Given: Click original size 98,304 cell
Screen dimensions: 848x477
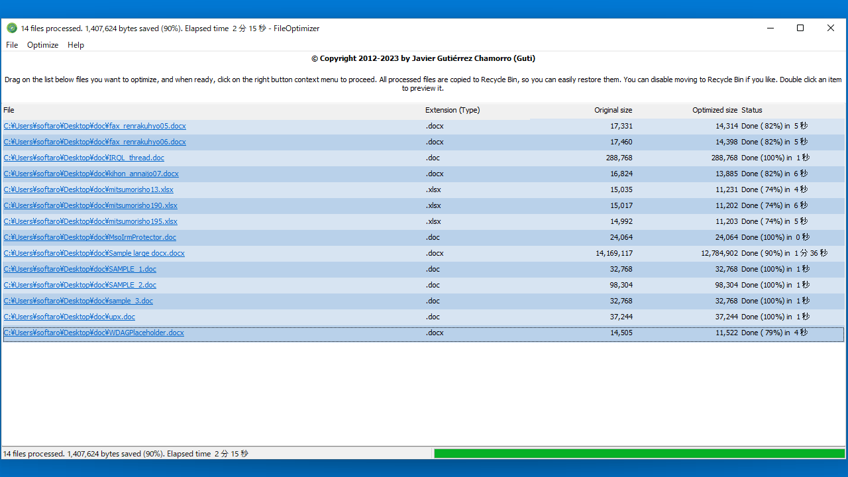Looking at the screenshot, I should pyautogui.click(x=621, y=285).
